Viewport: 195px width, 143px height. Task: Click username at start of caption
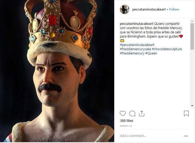pos(137,24)
